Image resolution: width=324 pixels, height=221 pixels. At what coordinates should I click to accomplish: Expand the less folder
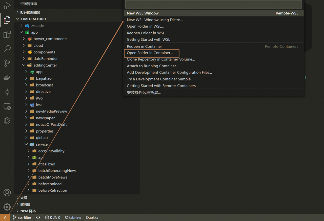77,105
